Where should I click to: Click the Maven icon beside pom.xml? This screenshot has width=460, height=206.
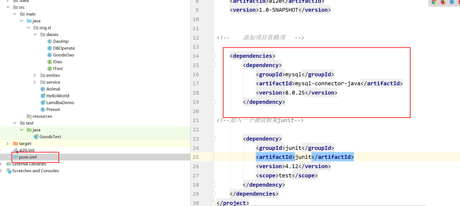point(16,157)
